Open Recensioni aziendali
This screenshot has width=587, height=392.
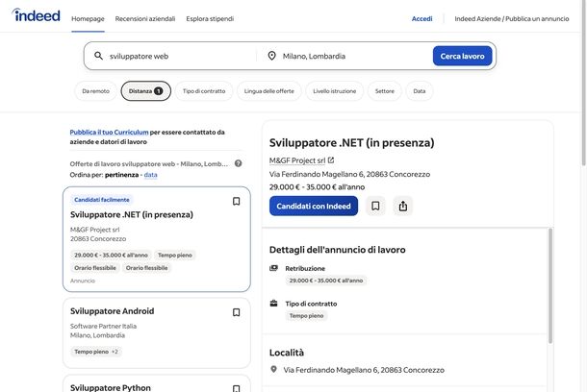coord(145,18)
